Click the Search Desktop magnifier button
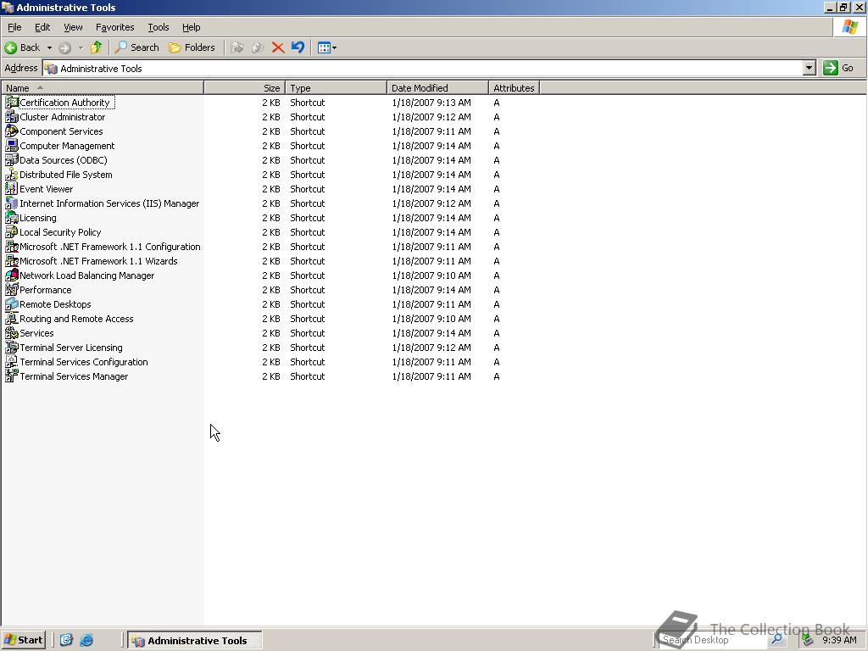The height and width of the screenshot is (651, 868). 776,639
